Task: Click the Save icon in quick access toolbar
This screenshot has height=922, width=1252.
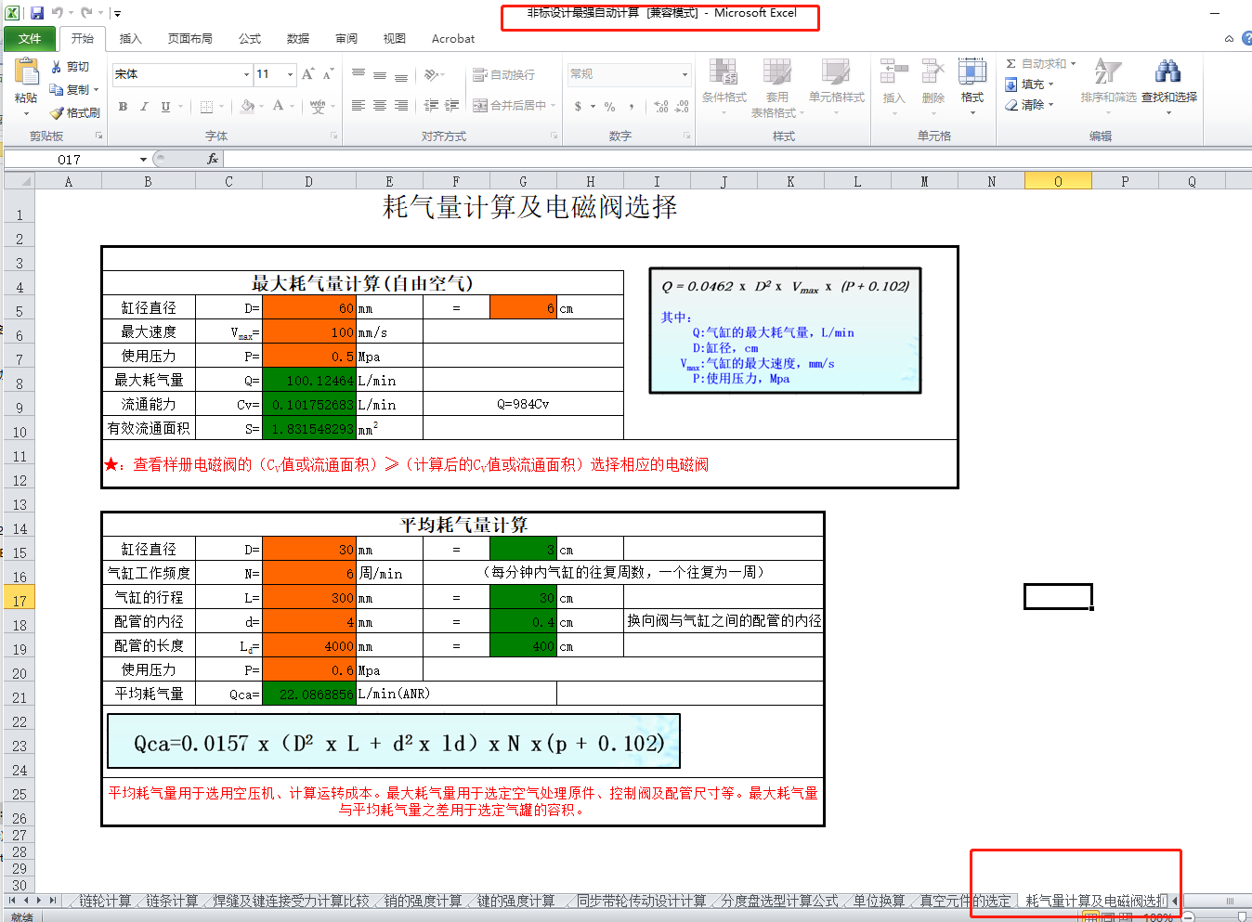Action: [37, 13]
